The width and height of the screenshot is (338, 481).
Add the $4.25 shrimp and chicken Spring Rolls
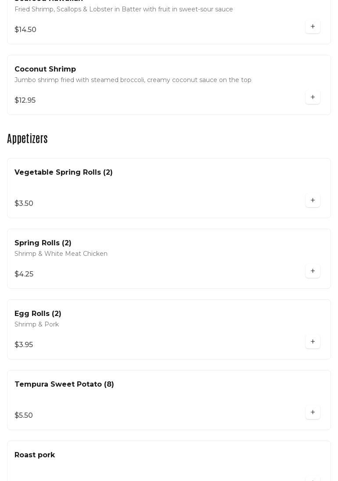coord(313,271)
